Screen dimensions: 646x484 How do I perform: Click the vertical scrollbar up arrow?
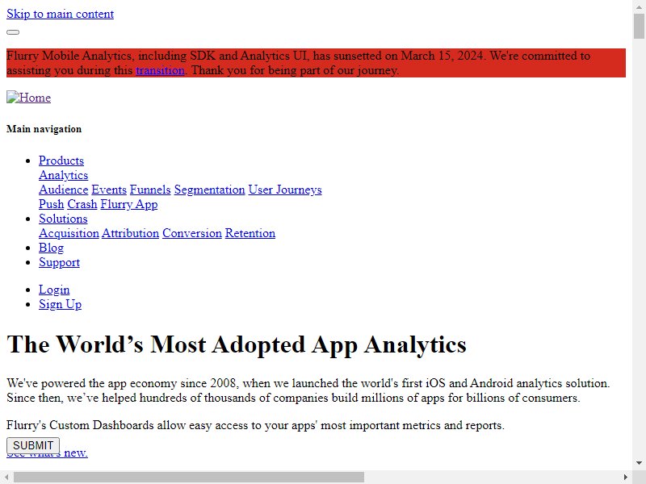coord(639,6)
